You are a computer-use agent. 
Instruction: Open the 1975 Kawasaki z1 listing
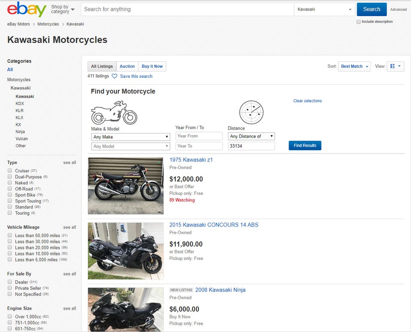click(x=191, y=160)
